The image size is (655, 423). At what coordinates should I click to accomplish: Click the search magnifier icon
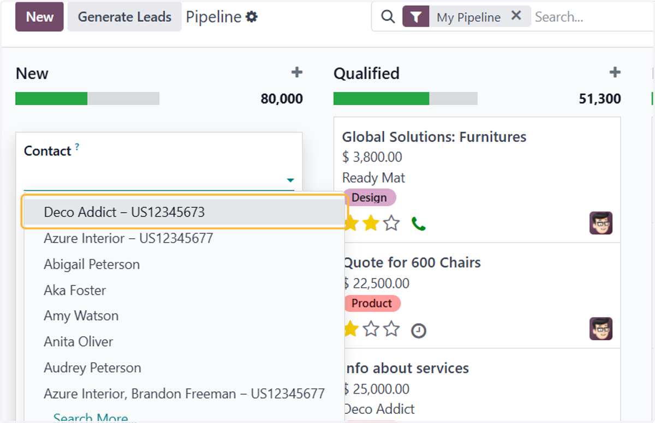[388, 17]
